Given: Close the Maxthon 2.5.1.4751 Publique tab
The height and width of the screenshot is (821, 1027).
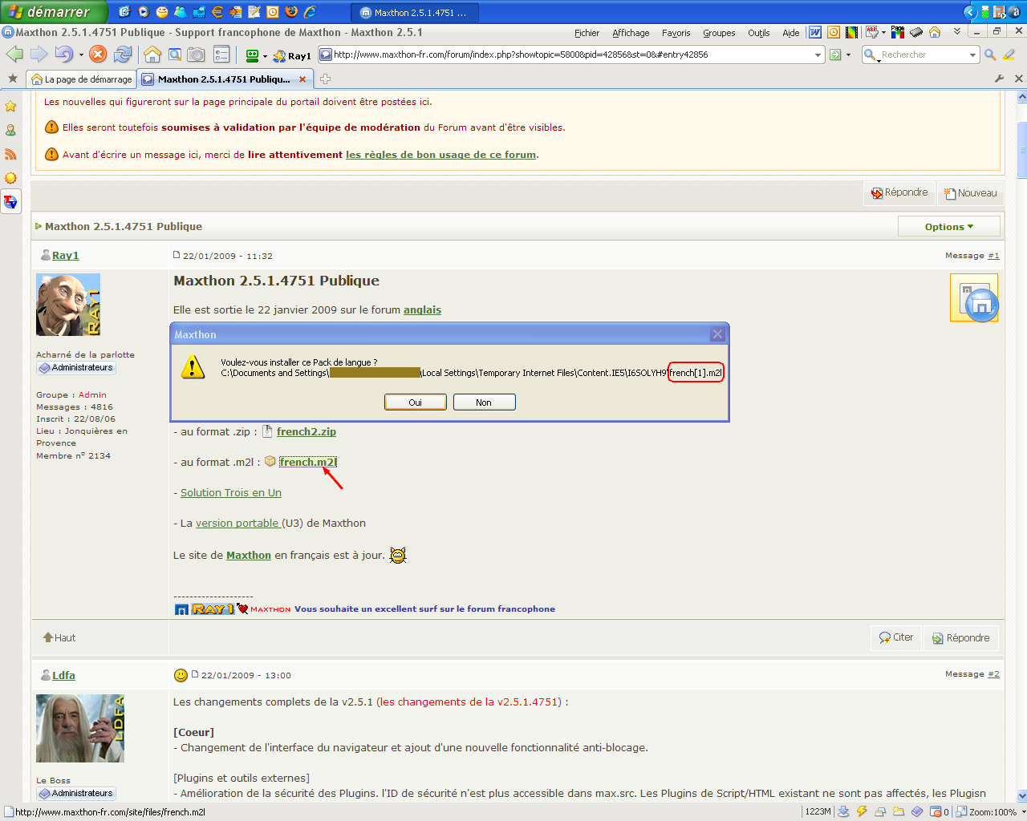Looking at the screenshot, I should [x=302, y=79].
